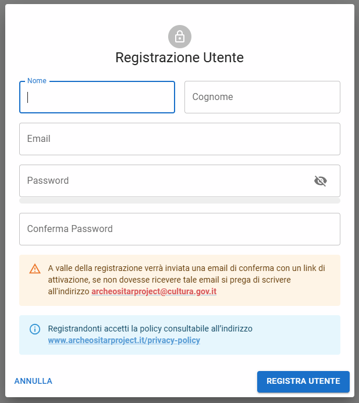The height and width of the screenshot is (403, 359).
Task: Click the blue info circle icon
Action: [35, 329]
